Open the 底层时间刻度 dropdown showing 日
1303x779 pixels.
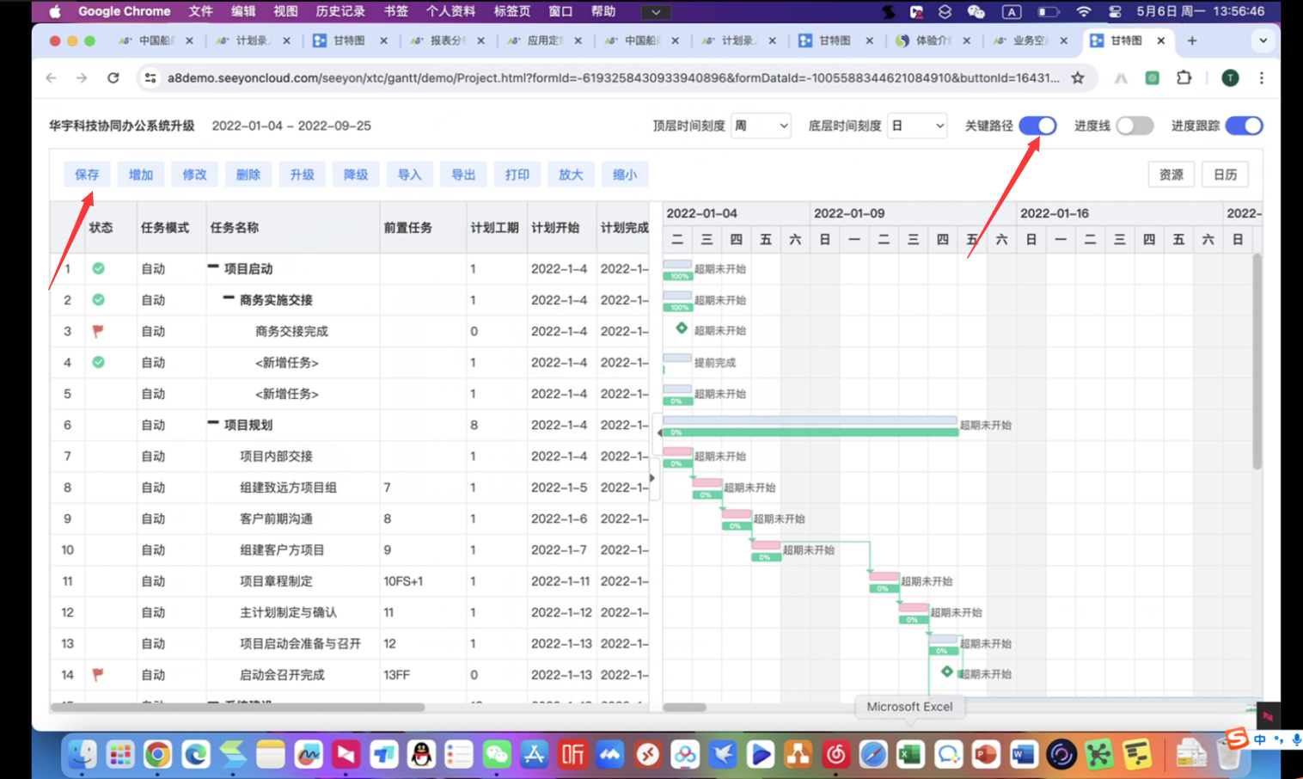pyautogui.click(x=917, y=126)
